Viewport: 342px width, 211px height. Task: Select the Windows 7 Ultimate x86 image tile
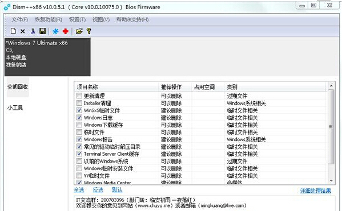click(47, 57)
